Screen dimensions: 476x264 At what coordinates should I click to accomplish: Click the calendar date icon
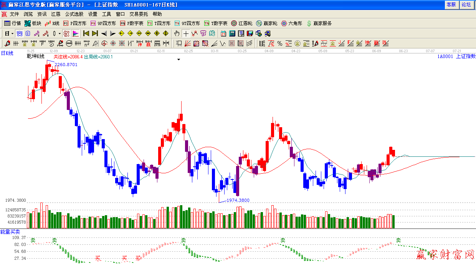pos(223,33)
